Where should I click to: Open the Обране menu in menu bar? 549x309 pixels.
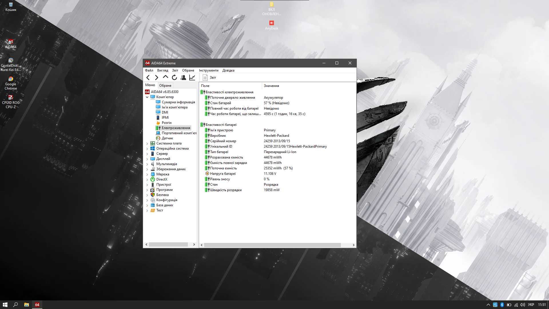click(188, 70)
